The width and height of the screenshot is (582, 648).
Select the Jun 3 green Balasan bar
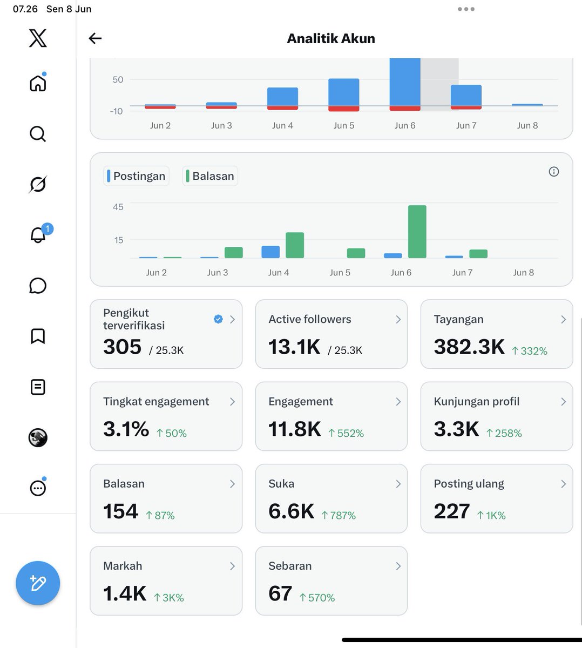234,253
